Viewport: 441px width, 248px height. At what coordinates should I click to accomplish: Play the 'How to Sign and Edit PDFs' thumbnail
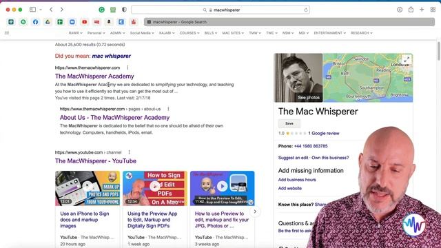(x=155, y=188)
